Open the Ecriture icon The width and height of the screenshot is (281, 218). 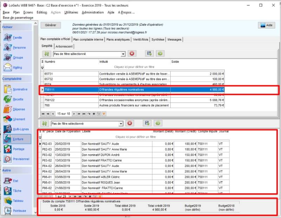point(8,139)
